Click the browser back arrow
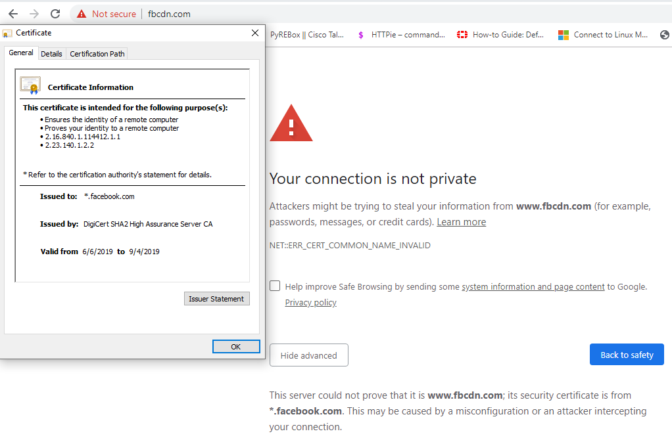Viewport: 672px width, 444px height. pos(13,14)
